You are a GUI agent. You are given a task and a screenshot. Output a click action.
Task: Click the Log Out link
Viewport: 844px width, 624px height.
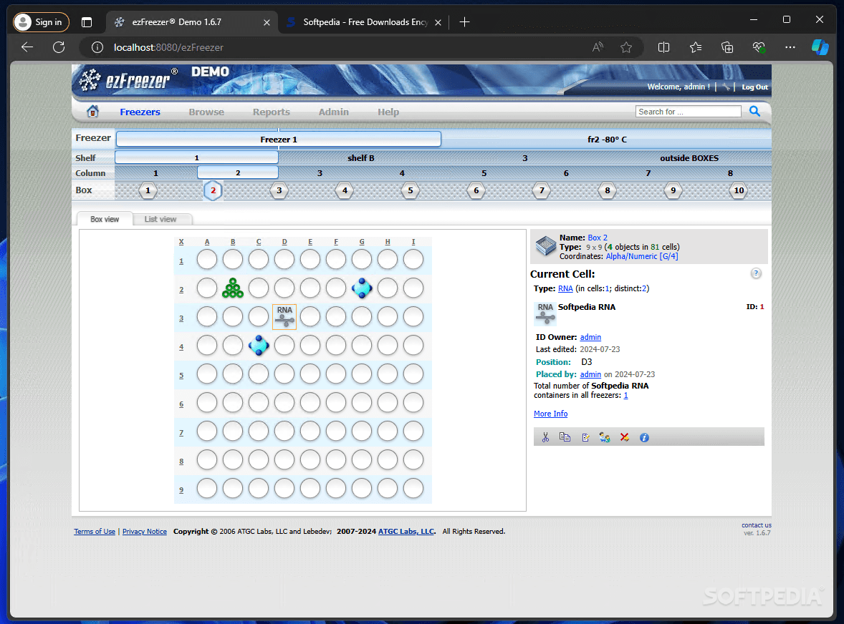tap(754, 87)
